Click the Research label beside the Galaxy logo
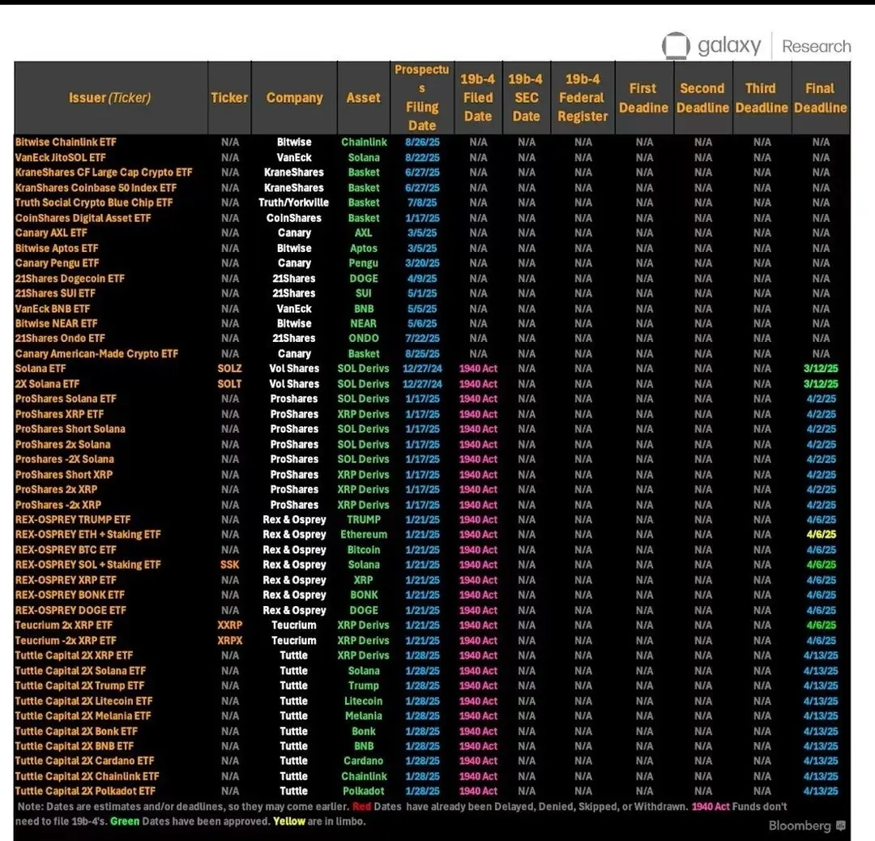This screenshot has height=841, width=875. [x=816, y=47]
